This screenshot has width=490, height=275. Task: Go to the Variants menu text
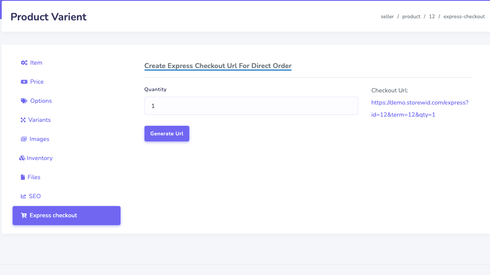(40, 120)
